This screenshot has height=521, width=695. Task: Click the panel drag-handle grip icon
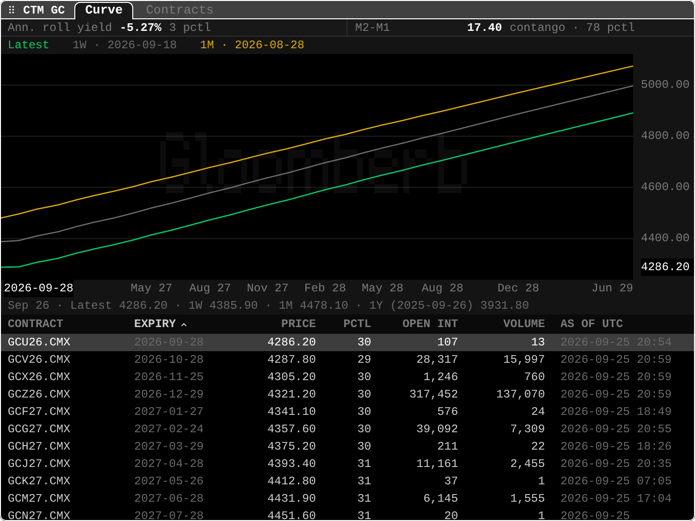click(x=12, y=10)
